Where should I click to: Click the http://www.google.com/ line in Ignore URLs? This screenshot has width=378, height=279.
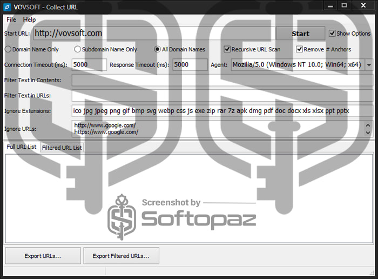(105, 125)
